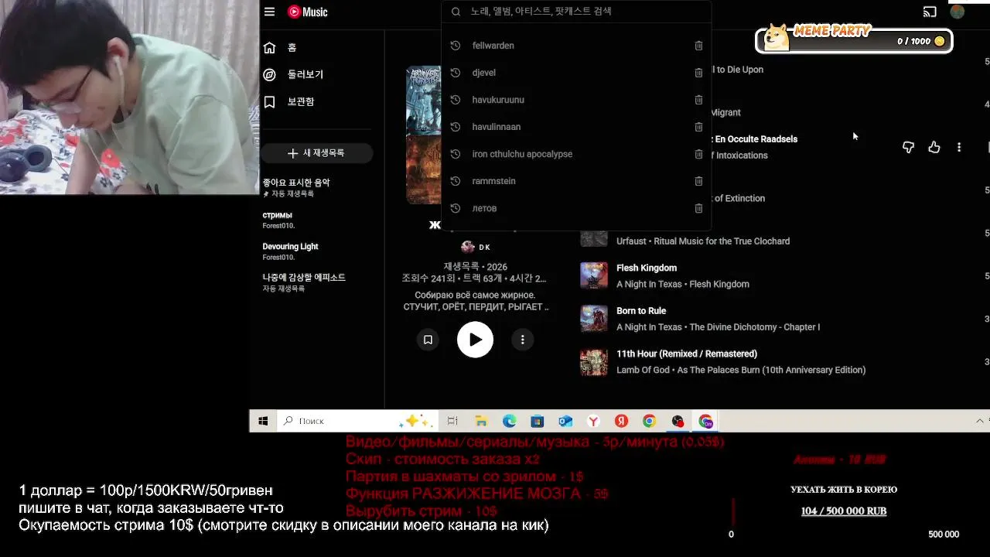
Task: Open the Devouring Light playlist in the sidebar
Action: [x=290, y=251]
